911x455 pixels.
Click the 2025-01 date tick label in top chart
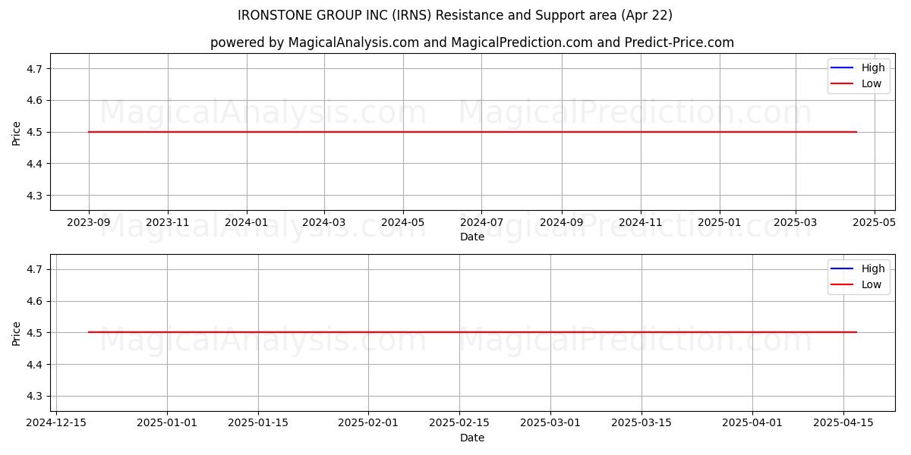720,223
